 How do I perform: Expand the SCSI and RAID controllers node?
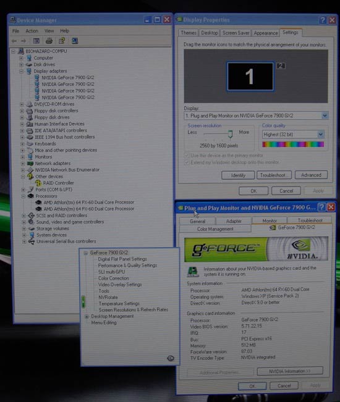pyautogui.click(x=23, y=216)
